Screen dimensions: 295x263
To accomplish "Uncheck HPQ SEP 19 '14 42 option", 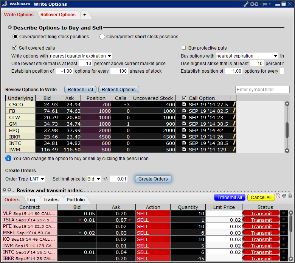I will click(x=185, y=130).
